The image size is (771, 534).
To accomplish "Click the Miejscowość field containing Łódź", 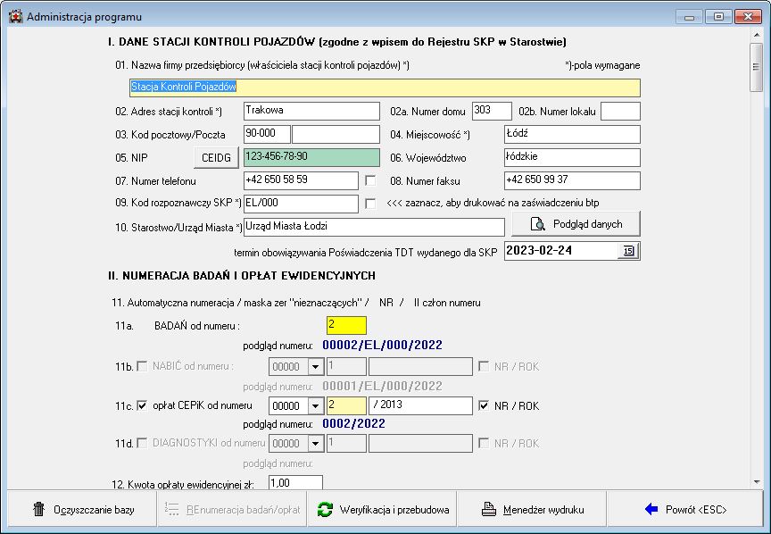I will click(x=571, y=134).
